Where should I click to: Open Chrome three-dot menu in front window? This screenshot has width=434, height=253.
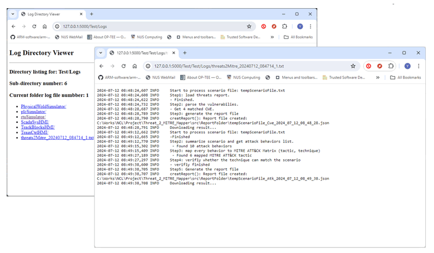click(x=419, y=66)
